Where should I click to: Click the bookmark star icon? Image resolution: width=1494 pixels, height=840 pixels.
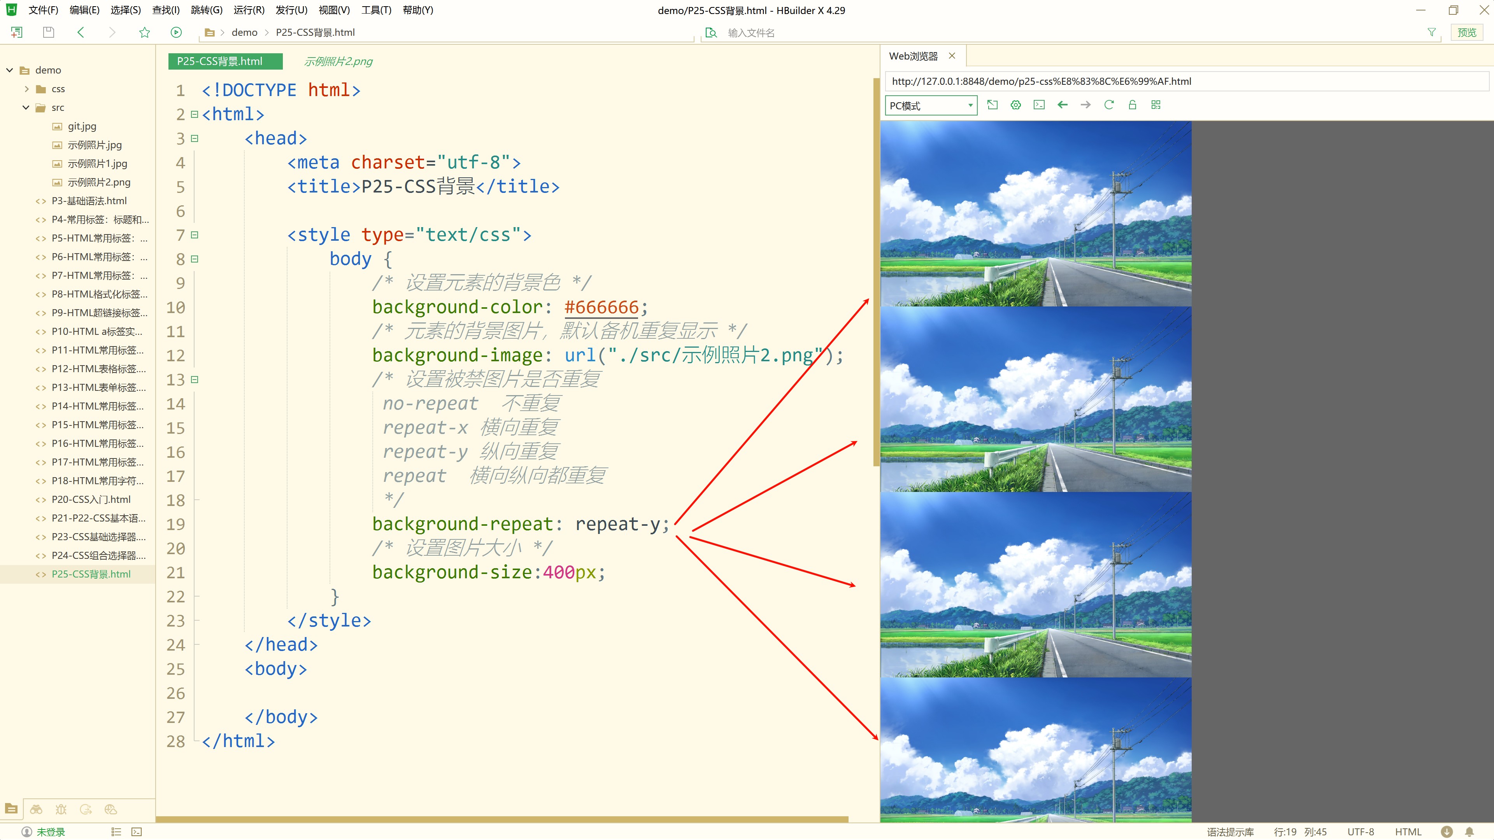[144, 32]
